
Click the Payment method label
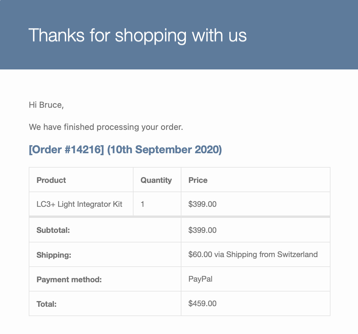(69, 280)
